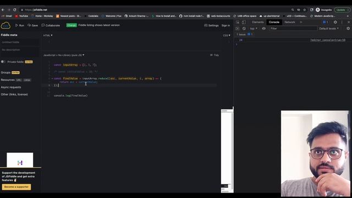The height and width of the screenshot is (198, 352).
Task: Click the Sign in link
Action: coord(226,25)
